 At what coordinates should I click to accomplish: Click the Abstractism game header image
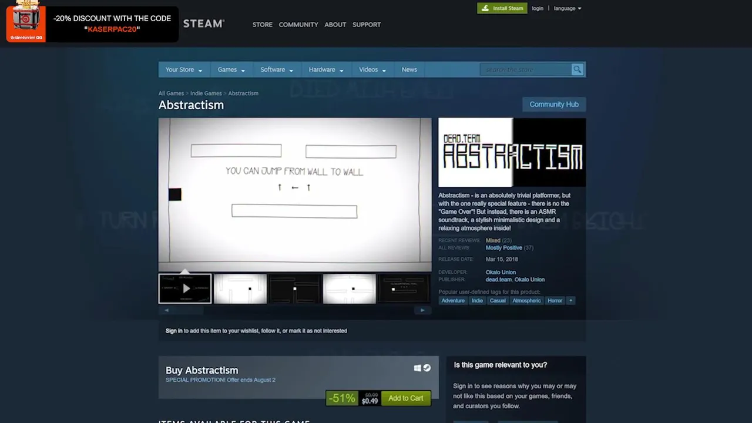pyautogui.click(x=512, y=153)
